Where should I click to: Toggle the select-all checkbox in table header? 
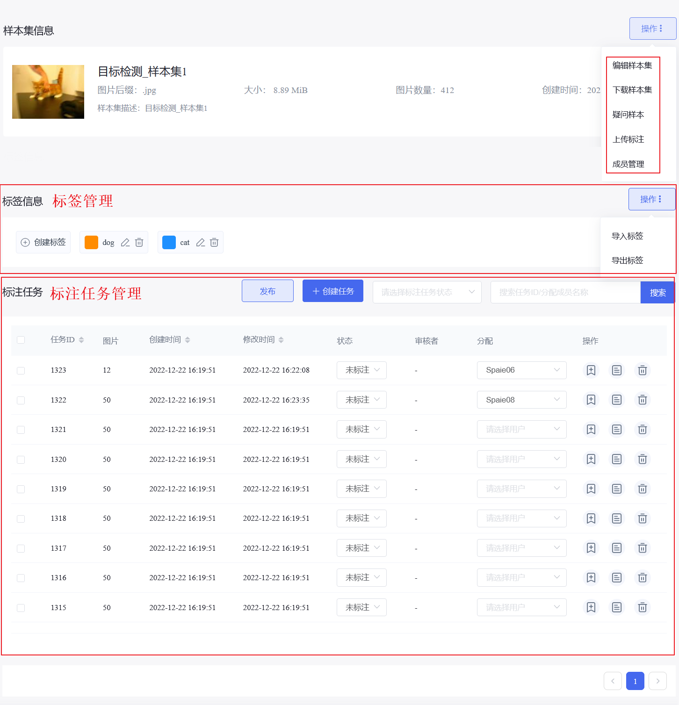click(21, 340)
